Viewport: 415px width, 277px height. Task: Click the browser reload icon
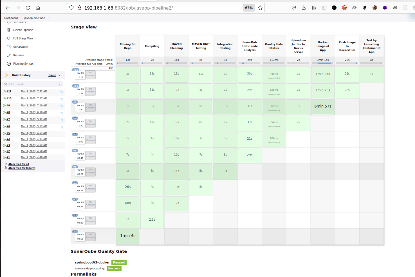(x=28, y=8)
